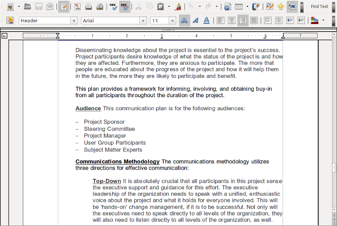Toggle AutoSpellcheck button
337x226 pixels.
coord(125,7)
